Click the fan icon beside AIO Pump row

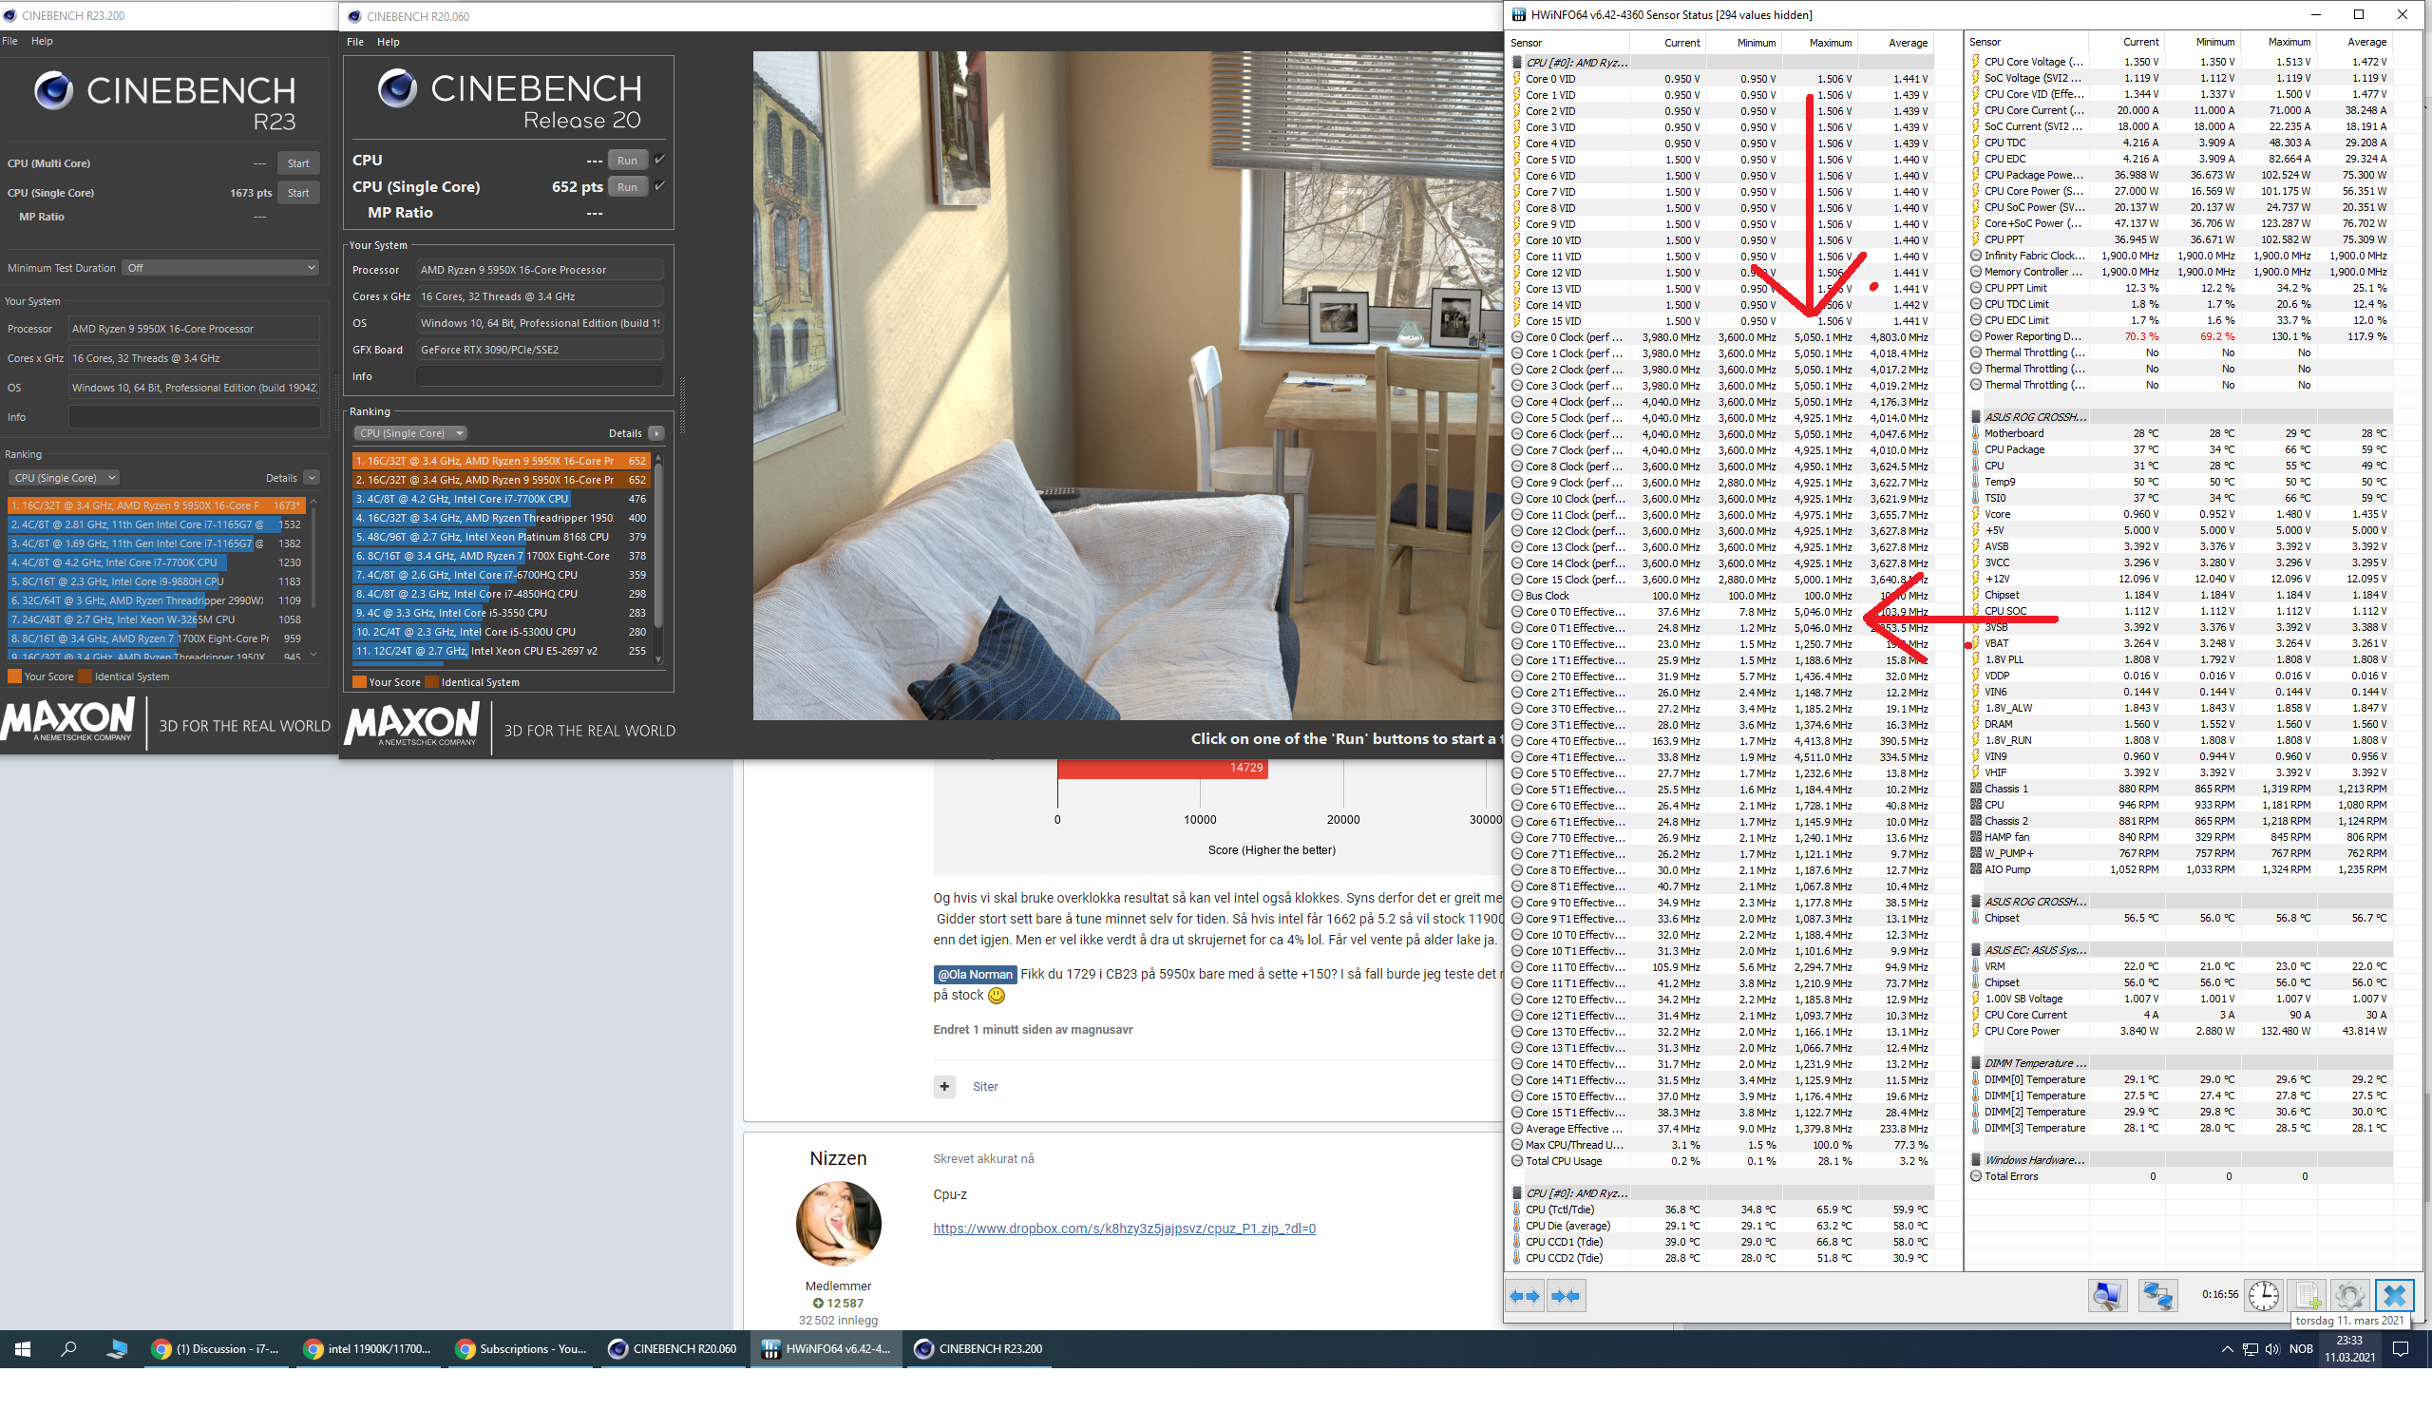1975,868
